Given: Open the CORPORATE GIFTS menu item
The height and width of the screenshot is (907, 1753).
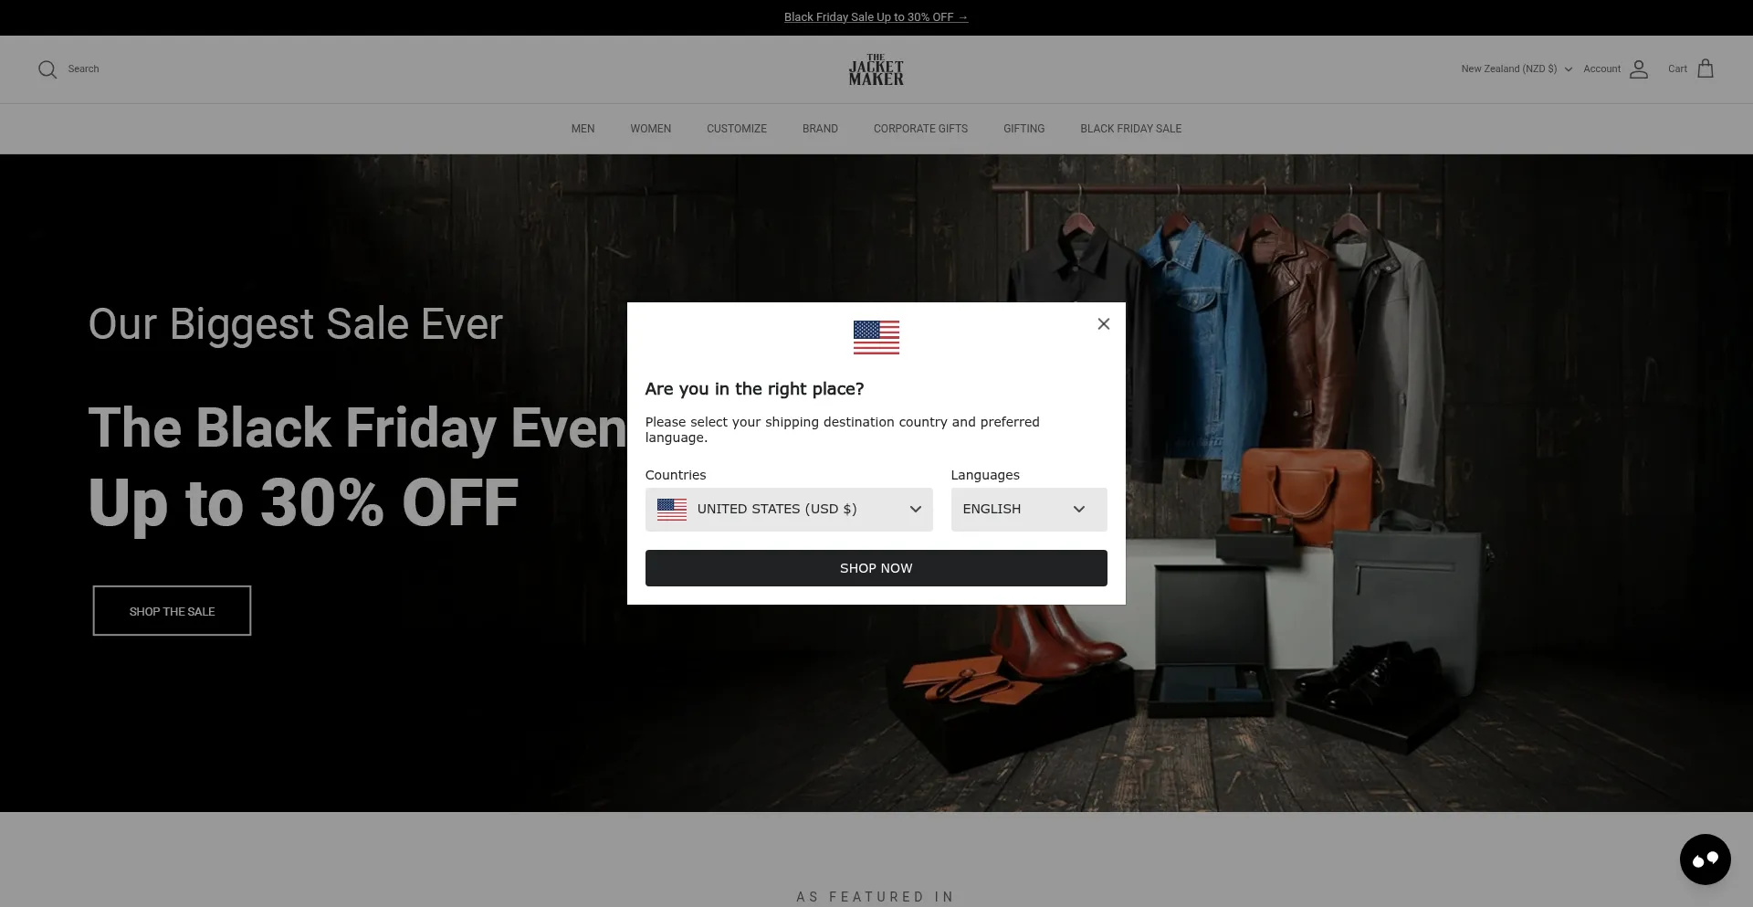Looking at the screenshot, I should 920,129.
